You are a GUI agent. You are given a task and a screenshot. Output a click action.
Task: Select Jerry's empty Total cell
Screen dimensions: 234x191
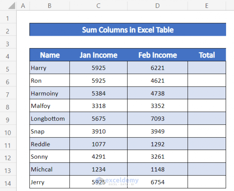tap(207, 182)
